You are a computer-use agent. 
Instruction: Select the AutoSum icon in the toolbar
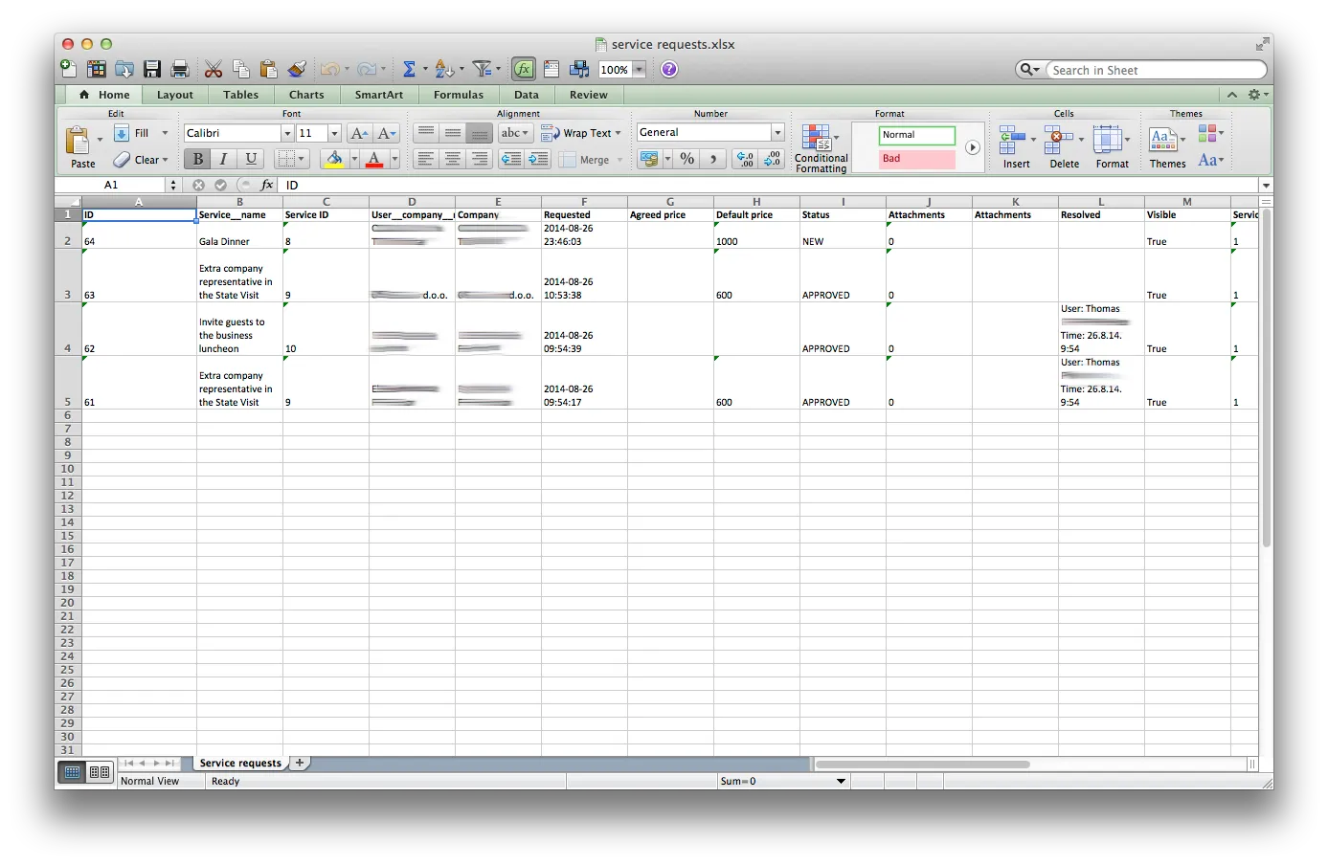[x=409, y=68]
